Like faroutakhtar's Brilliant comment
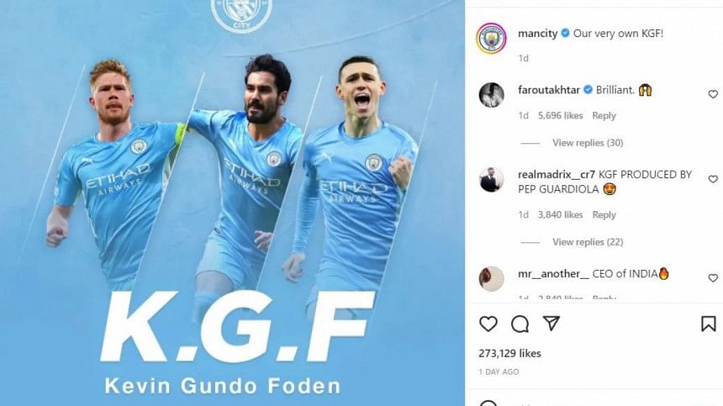Screen dimensions: 723x406 pos(713,94)
